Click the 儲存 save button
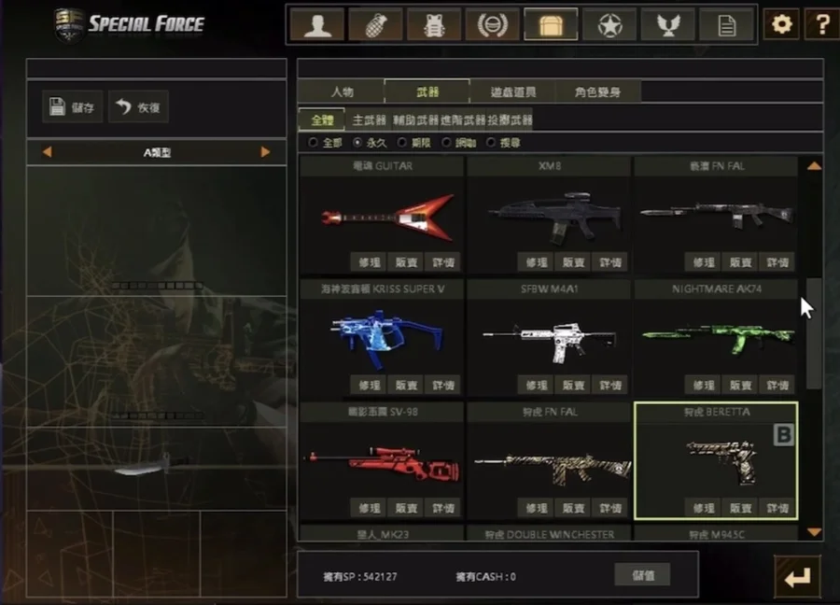 72,106
